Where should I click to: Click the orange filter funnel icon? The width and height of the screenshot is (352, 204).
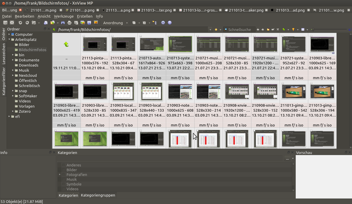(293, 30)
